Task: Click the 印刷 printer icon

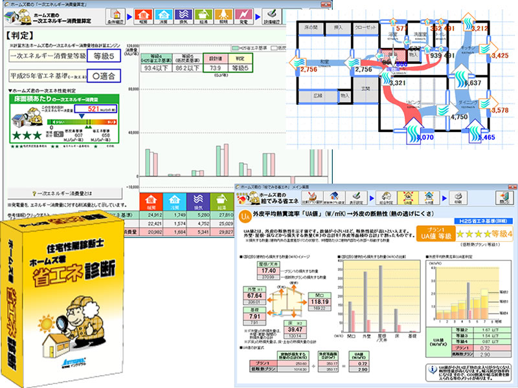Action: coord(458,197)
